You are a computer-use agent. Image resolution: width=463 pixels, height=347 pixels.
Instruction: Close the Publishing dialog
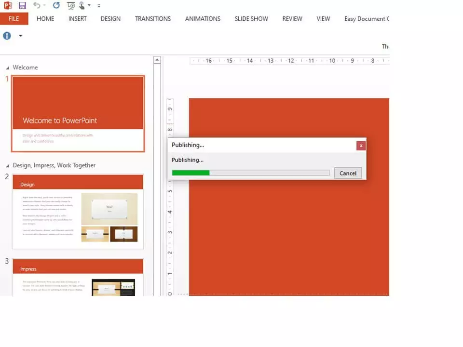tap(361, 146)
